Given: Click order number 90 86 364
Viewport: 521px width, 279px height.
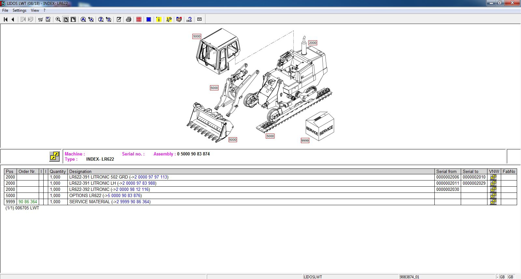Looking at the screenshot, I should pos(28,202).
